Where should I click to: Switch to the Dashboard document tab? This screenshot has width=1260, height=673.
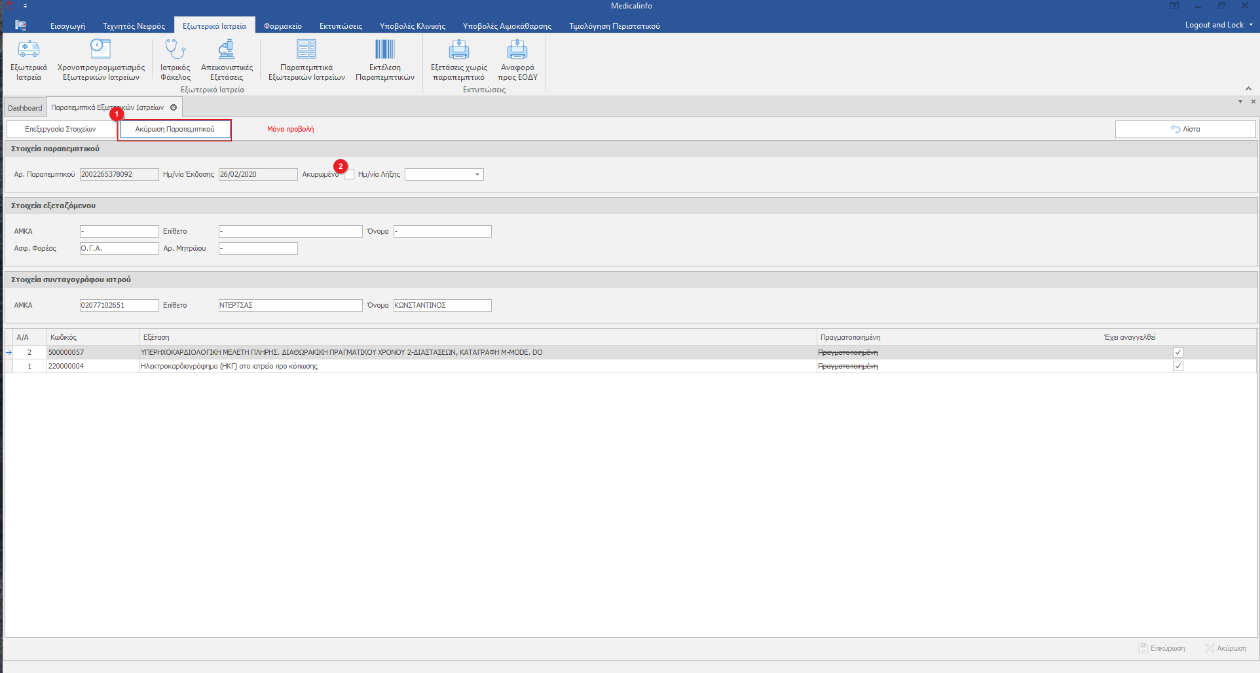coord(25,108)
